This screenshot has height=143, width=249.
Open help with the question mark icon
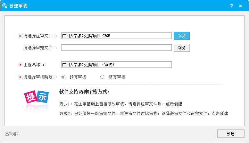pos(231,6)
